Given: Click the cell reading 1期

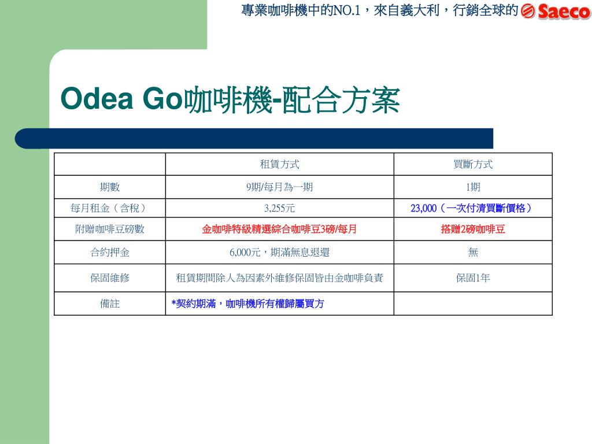Looking at the screenshot, I should coord(473,187).
